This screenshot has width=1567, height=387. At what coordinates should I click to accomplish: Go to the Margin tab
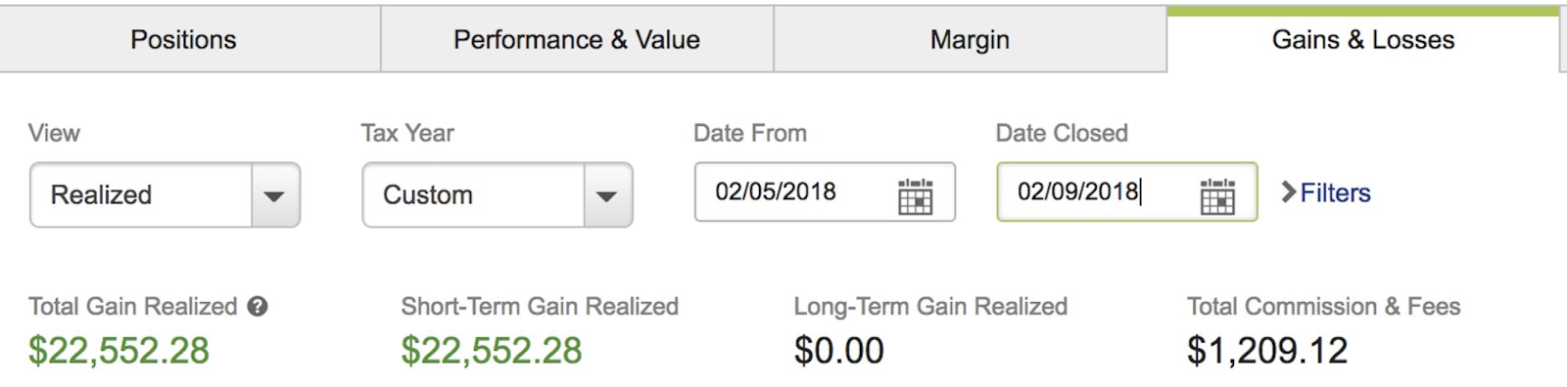coord(970,39)
